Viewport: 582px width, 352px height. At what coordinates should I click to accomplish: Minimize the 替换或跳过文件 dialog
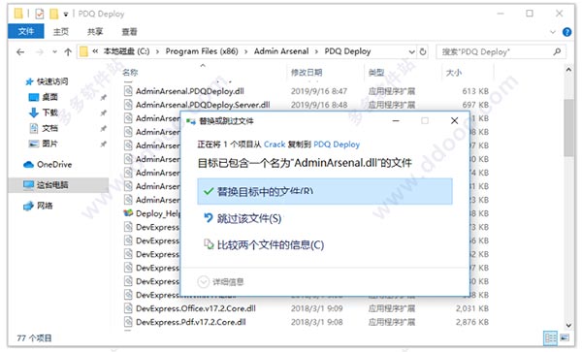pos(396,121)
